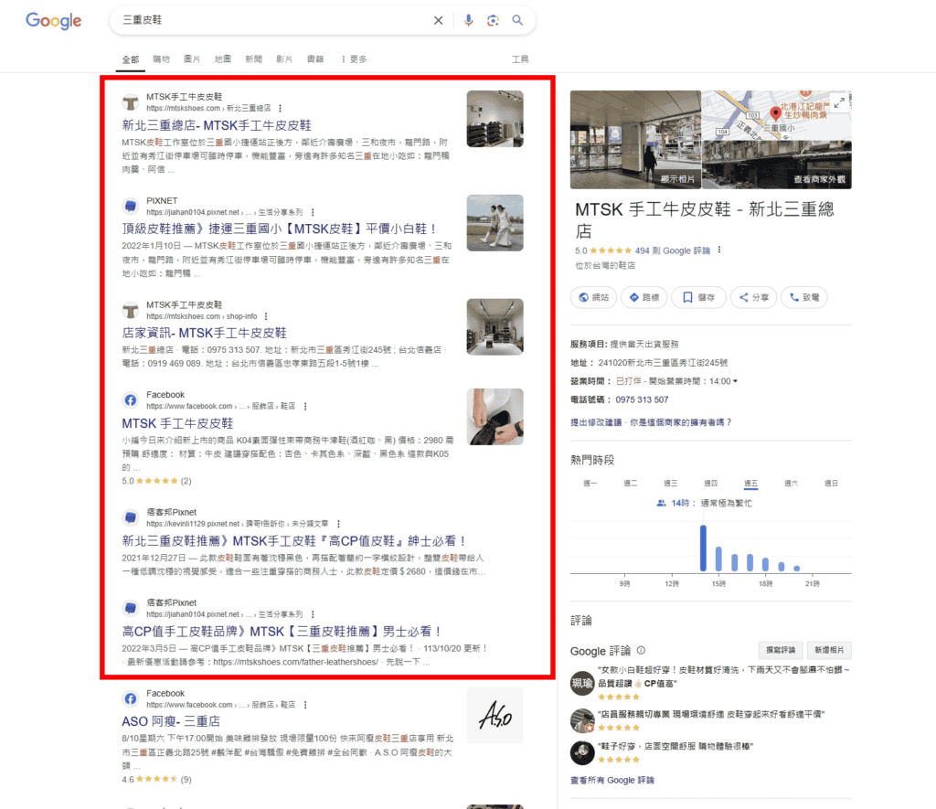
Task: Click phone number 0975 313 507
Action: 642,400
